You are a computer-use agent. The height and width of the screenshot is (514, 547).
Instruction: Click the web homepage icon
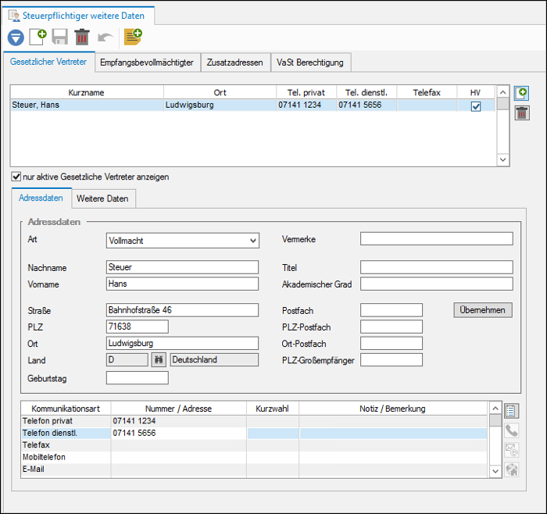click(511, 469)
